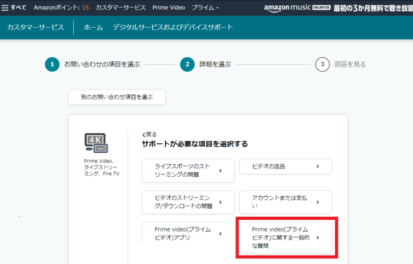Click the カスタマーサービス heading in teal bar
Screen dimensions: 413x264
pos(35,27)
